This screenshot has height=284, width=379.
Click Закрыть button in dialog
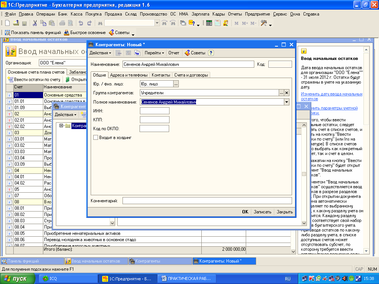pos(285,212)
